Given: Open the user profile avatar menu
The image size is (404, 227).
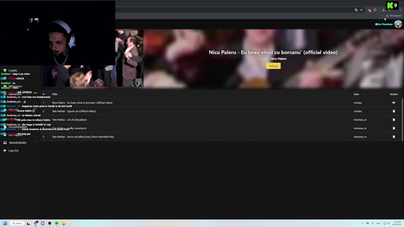Looking at the screenshot, I should coord(398,24).
